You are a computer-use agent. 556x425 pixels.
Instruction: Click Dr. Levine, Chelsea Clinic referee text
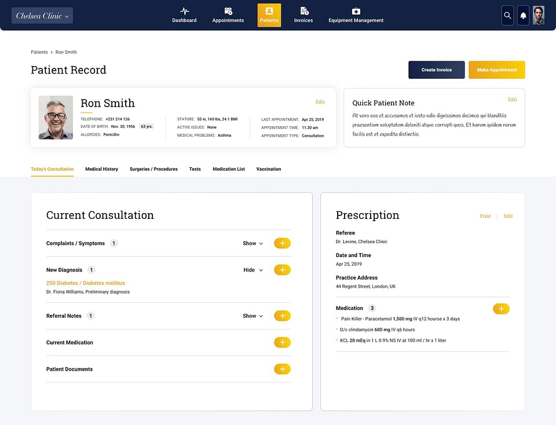[x=361, y=242]
